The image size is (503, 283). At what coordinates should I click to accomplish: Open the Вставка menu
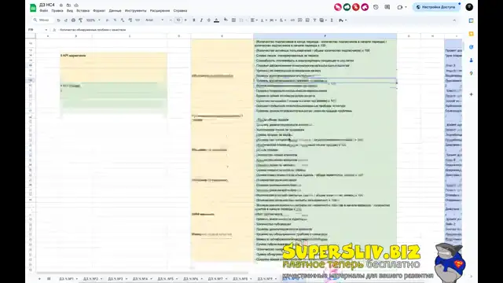pos(83,10)
